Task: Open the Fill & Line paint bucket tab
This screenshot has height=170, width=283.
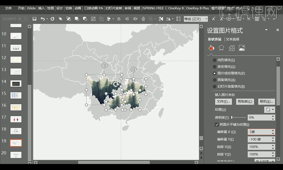Action: [x=211, y=48]
